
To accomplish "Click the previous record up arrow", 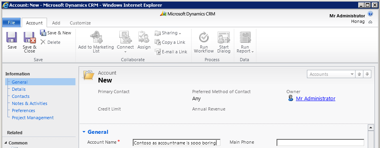I will click(359, 74).
